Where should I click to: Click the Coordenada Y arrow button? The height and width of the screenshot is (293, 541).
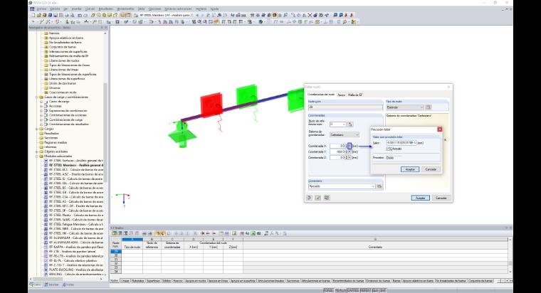tap(350, 151)
